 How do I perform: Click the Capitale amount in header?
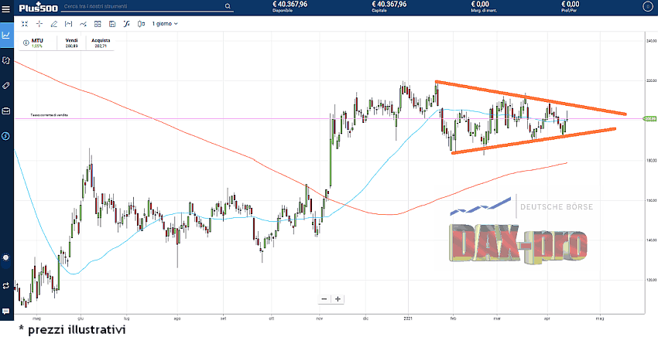click(389, 4)
